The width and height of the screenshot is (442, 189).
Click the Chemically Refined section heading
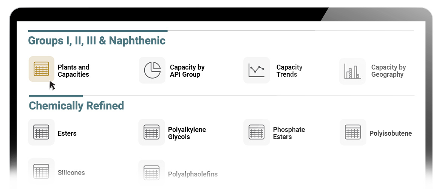point(76,106)
